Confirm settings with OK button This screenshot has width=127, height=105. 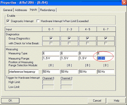click(x=10, y=101)
